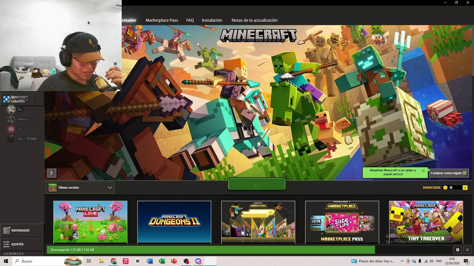Open Apple Music from the taskbar

pos(126,261)
